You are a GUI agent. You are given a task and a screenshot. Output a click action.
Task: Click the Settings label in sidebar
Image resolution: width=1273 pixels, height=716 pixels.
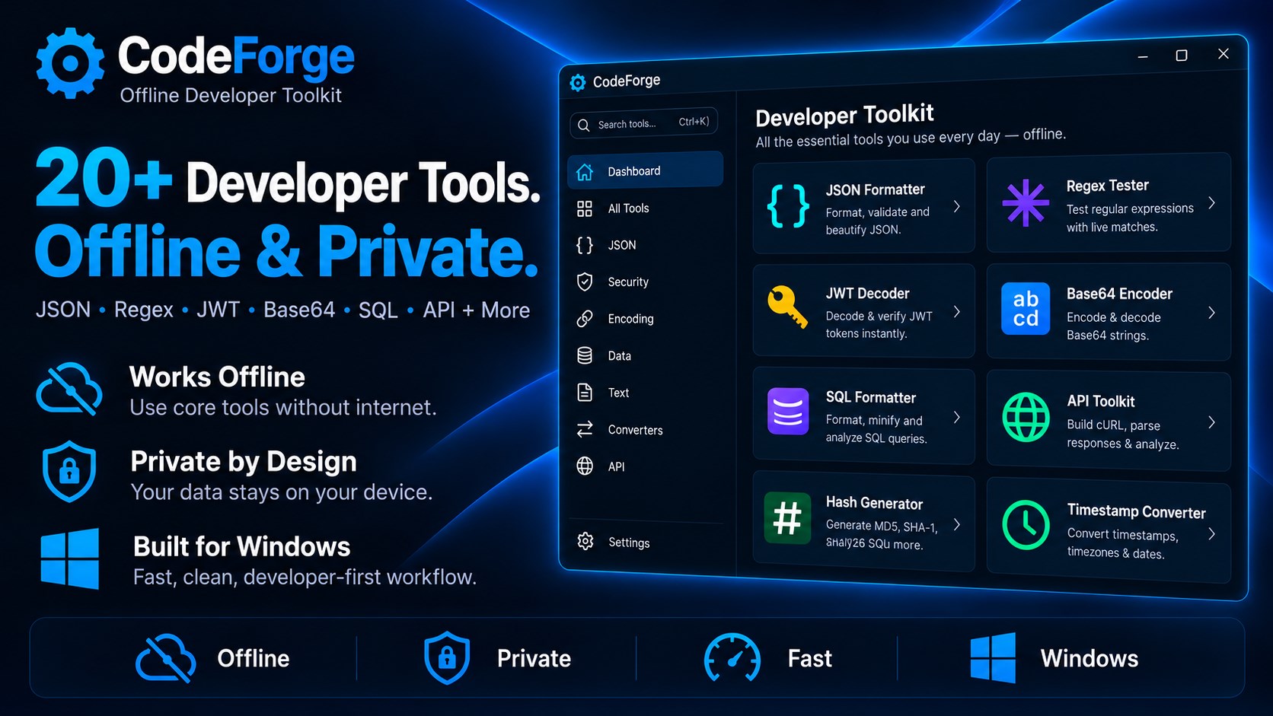629,543
